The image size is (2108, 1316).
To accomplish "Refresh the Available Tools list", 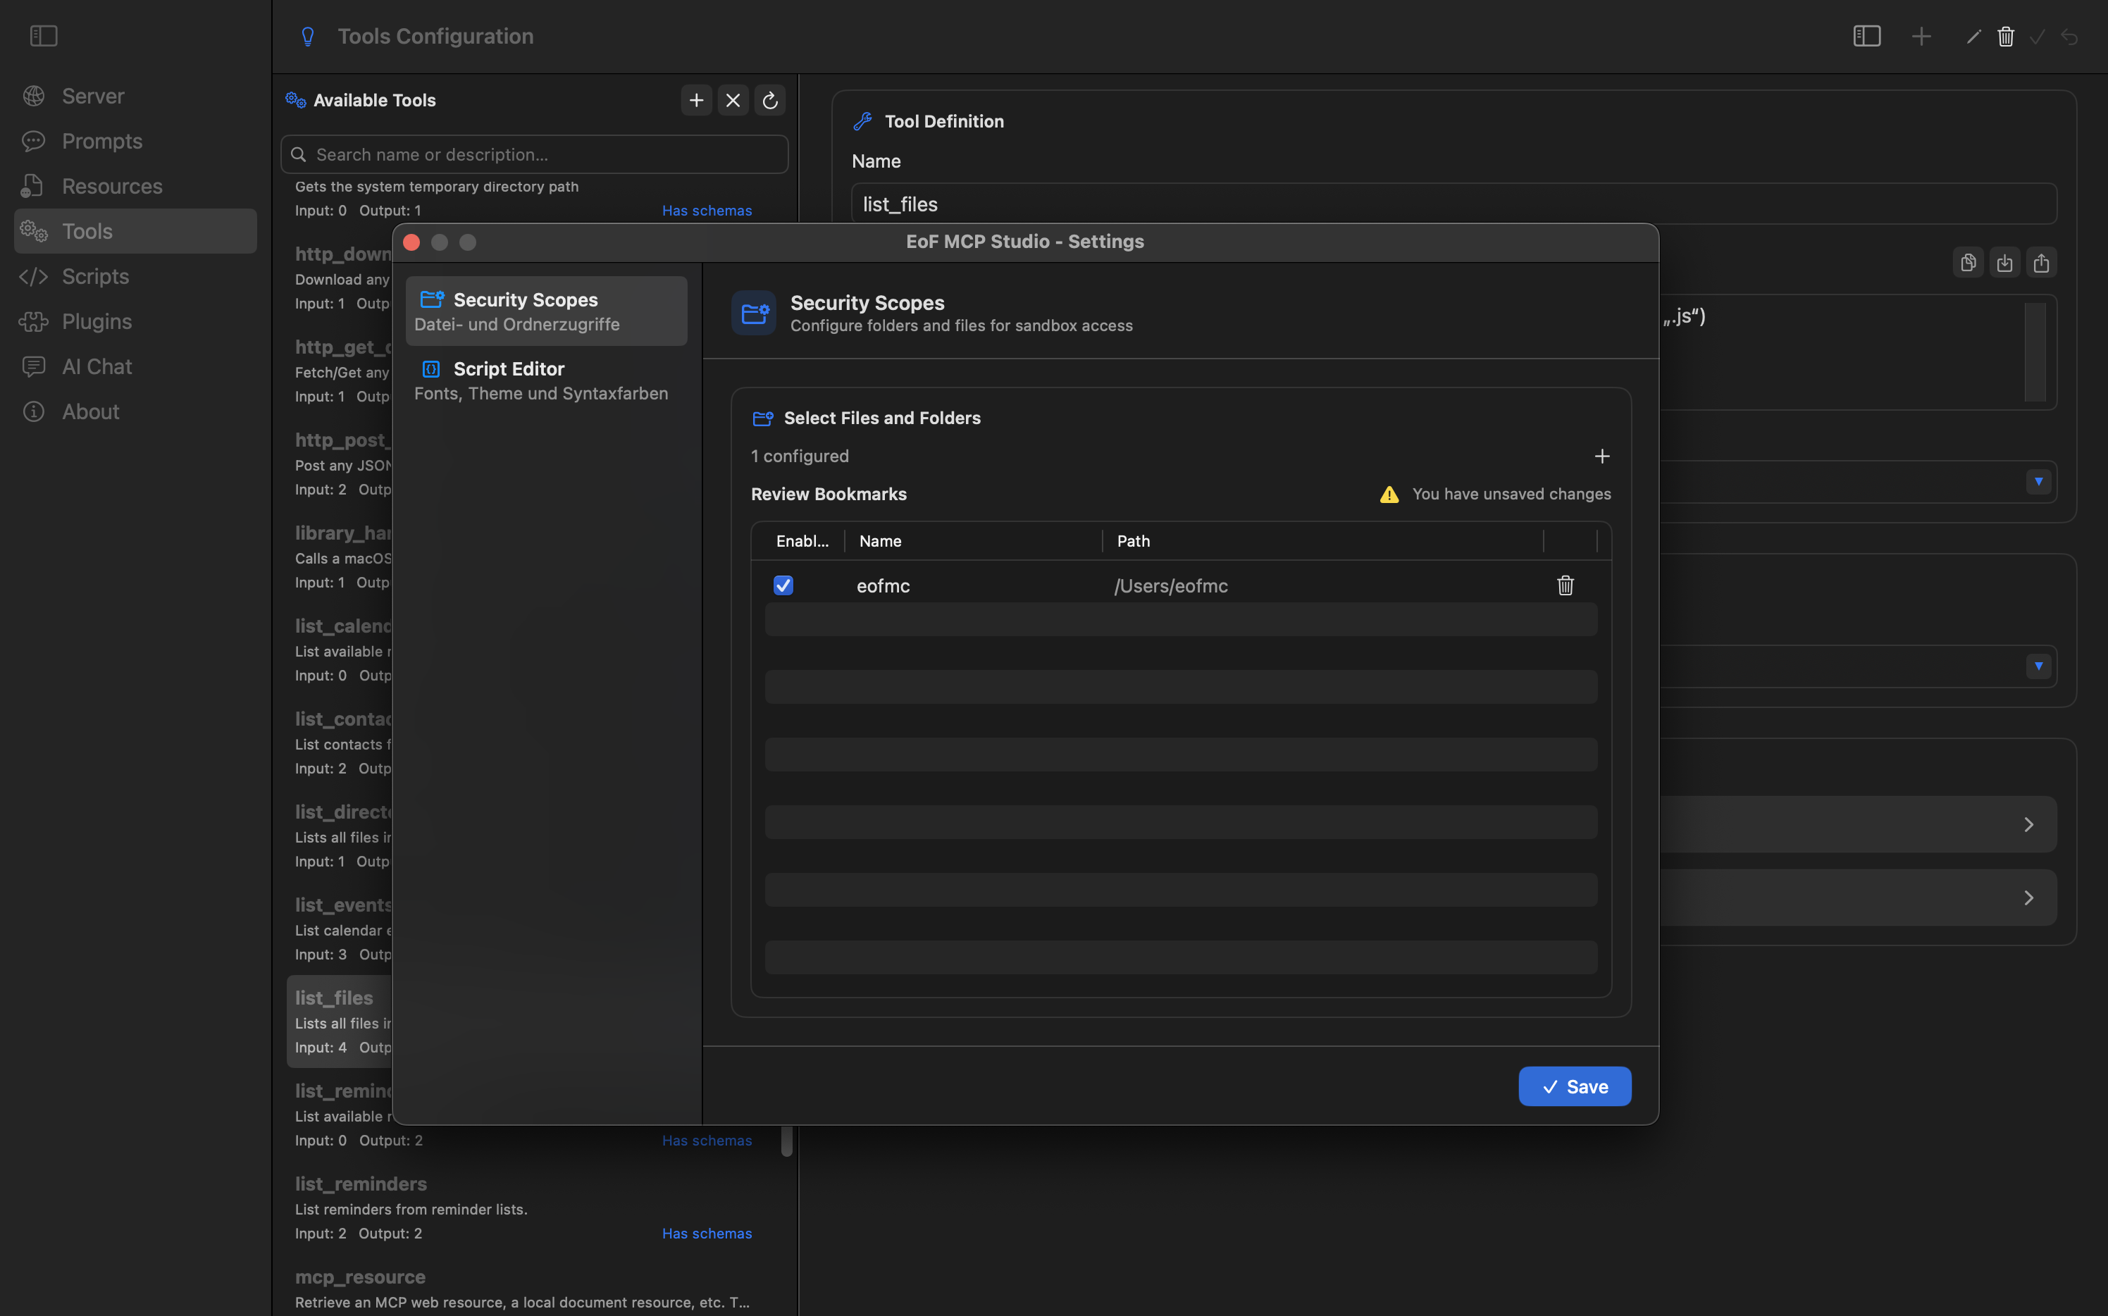I will pos(769,100).
